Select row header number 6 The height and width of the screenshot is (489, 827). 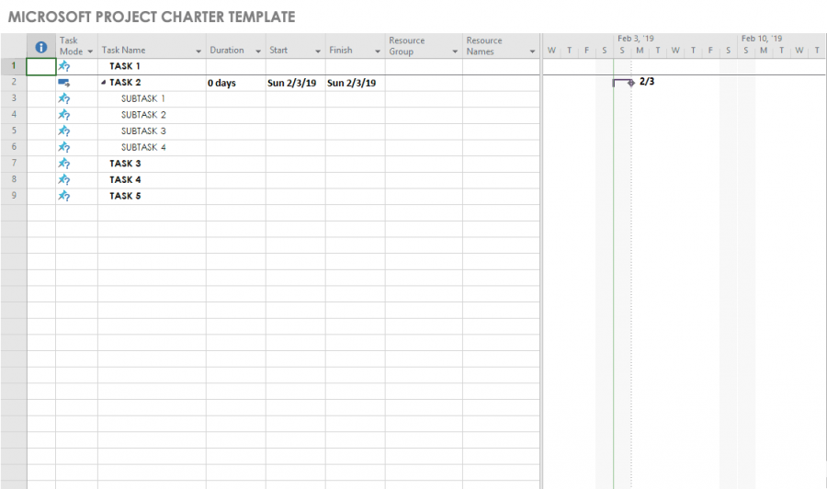(14, 147)
